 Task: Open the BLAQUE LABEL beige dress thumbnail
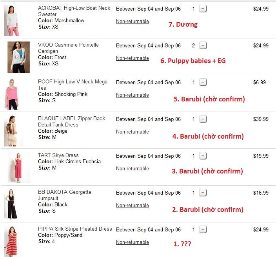(14, 131)
